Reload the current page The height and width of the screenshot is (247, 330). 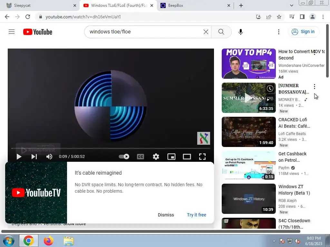click(28, 17)
